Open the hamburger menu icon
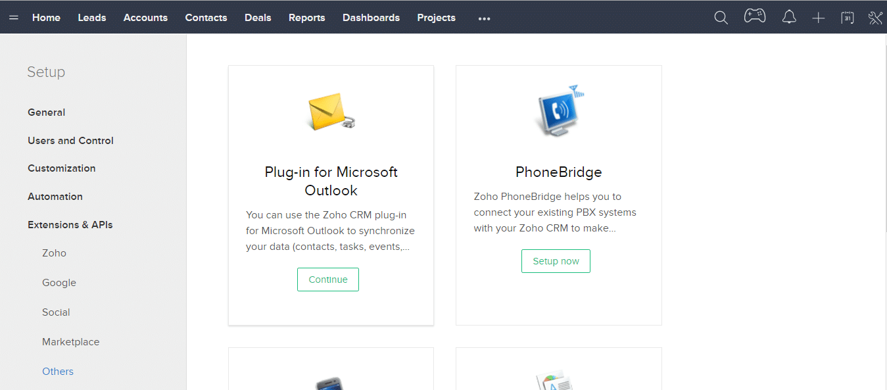 pos(14,18)
